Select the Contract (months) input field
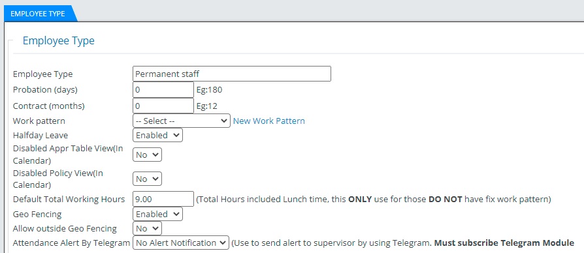The image size is (584, 253). tap(163, 106)
